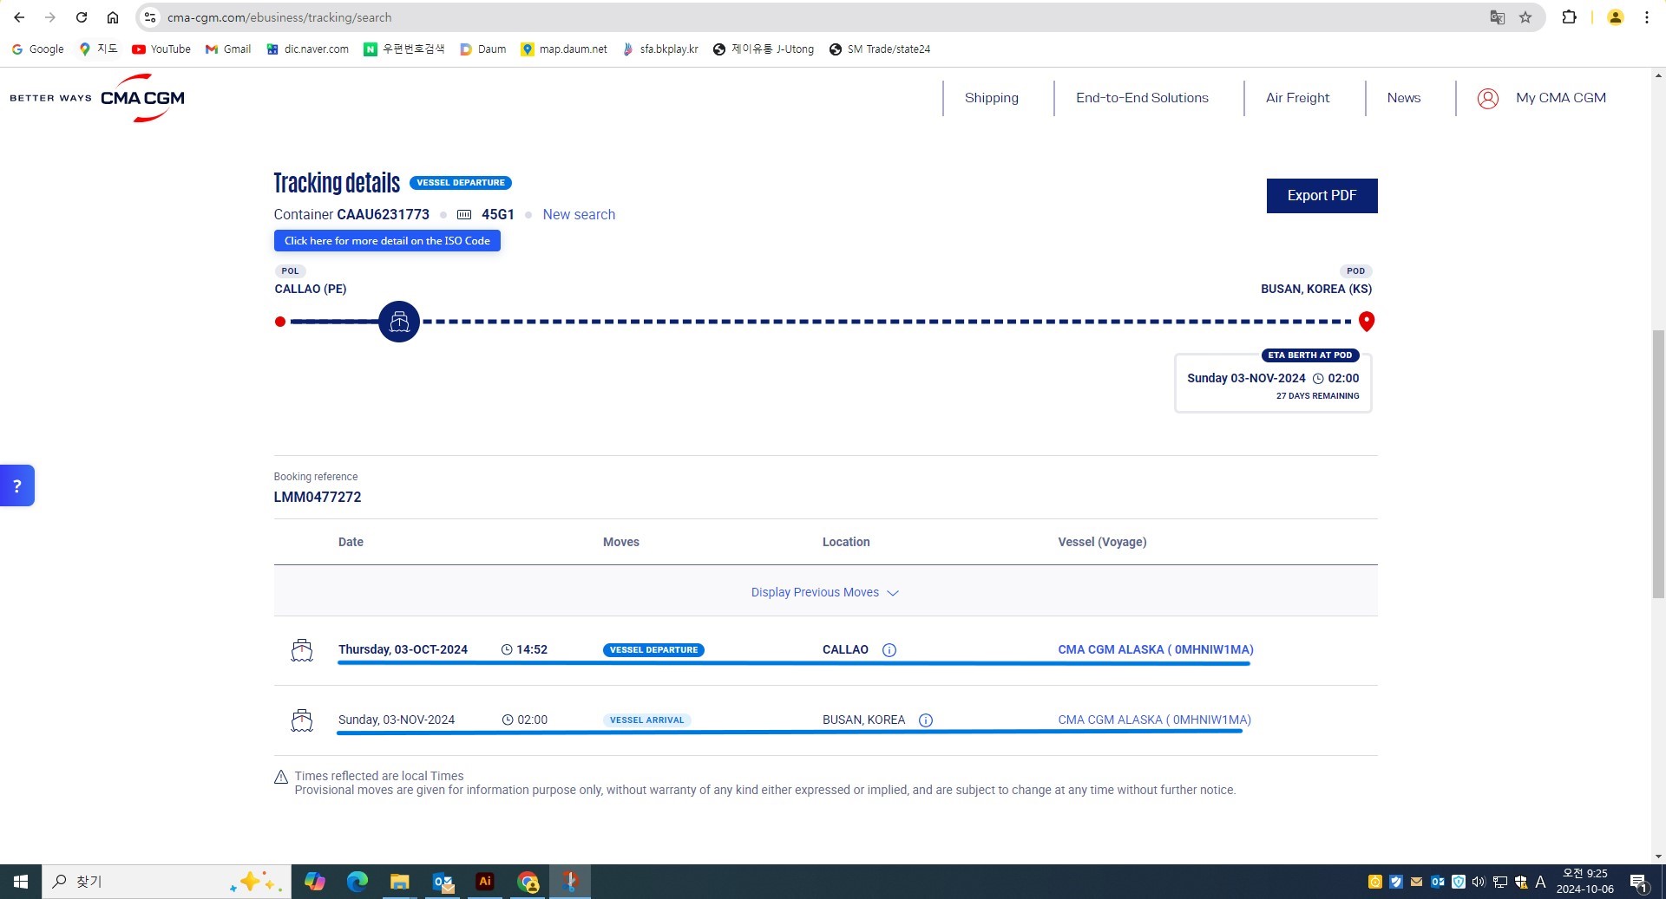Viewport: 1666px width, 899px height.
Task: Open the Google bookmark
Action: coord(38,49)
